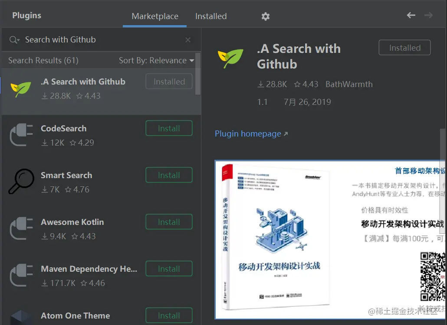Image resolution: width=447 pixels, height=325 pixels.
Task: Click the Installed button in details pane
Action: pyautogui.click(x=404, y=48)
